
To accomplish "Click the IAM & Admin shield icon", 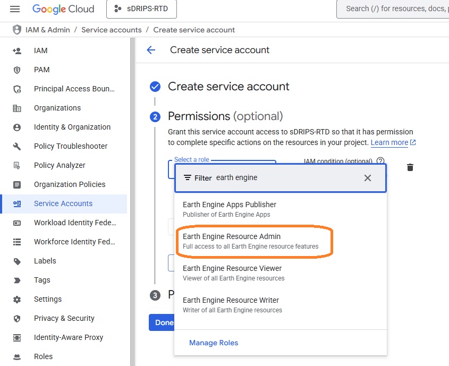I will click(17, 30).
